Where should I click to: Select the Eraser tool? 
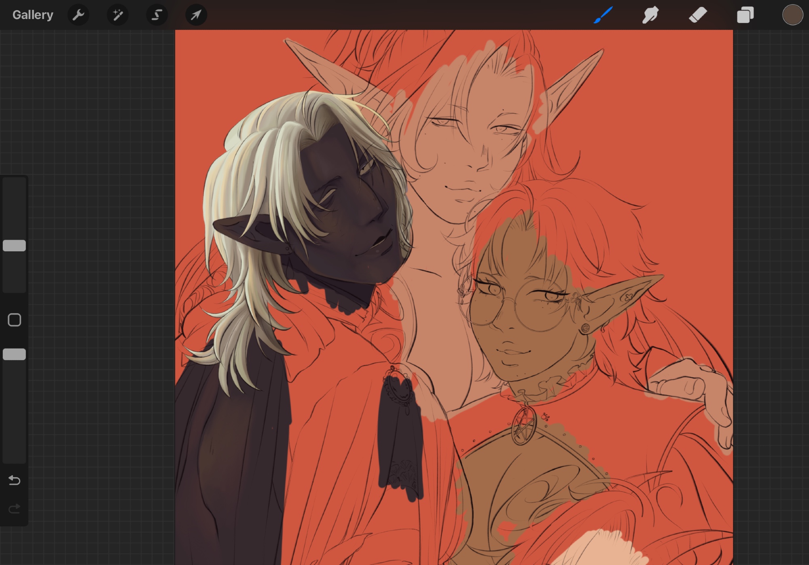point(698,15)
